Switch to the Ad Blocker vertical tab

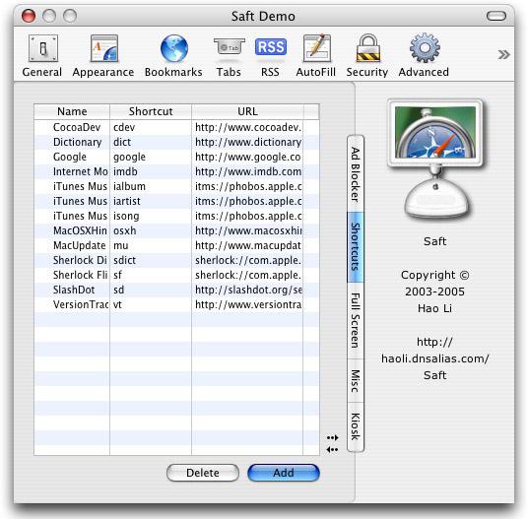(x=356, y=174)
